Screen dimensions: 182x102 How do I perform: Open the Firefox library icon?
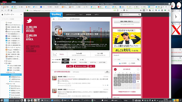141,10
